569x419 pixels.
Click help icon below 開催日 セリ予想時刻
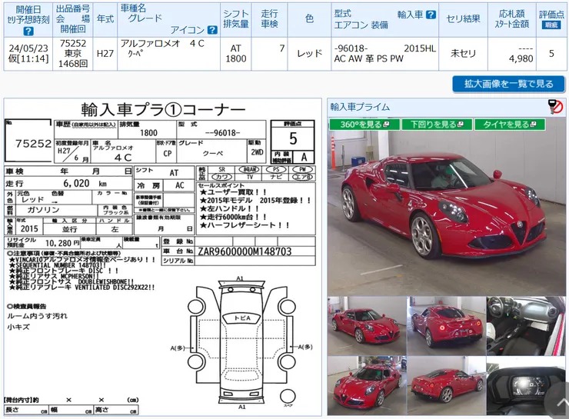coord(28,32)
